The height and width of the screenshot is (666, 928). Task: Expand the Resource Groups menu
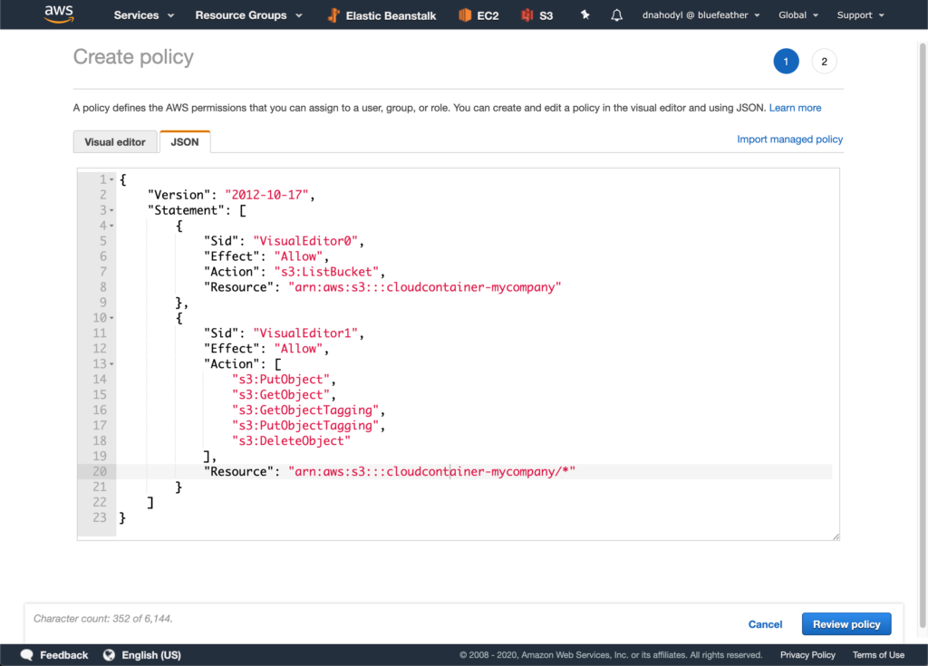pos(246,15)
